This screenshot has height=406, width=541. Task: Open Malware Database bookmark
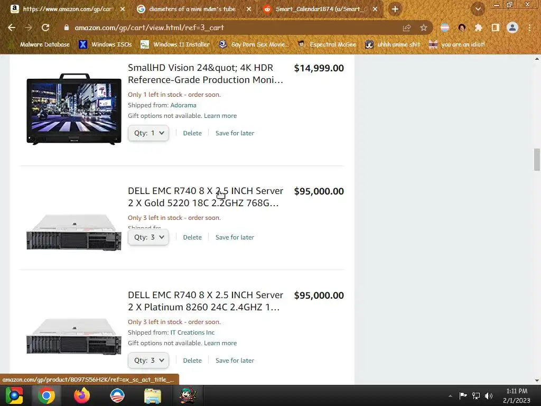pyautogui.click(x=39, y=44)
